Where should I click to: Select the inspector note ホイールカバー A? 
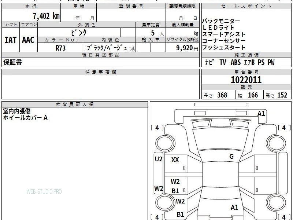[25, 118]
